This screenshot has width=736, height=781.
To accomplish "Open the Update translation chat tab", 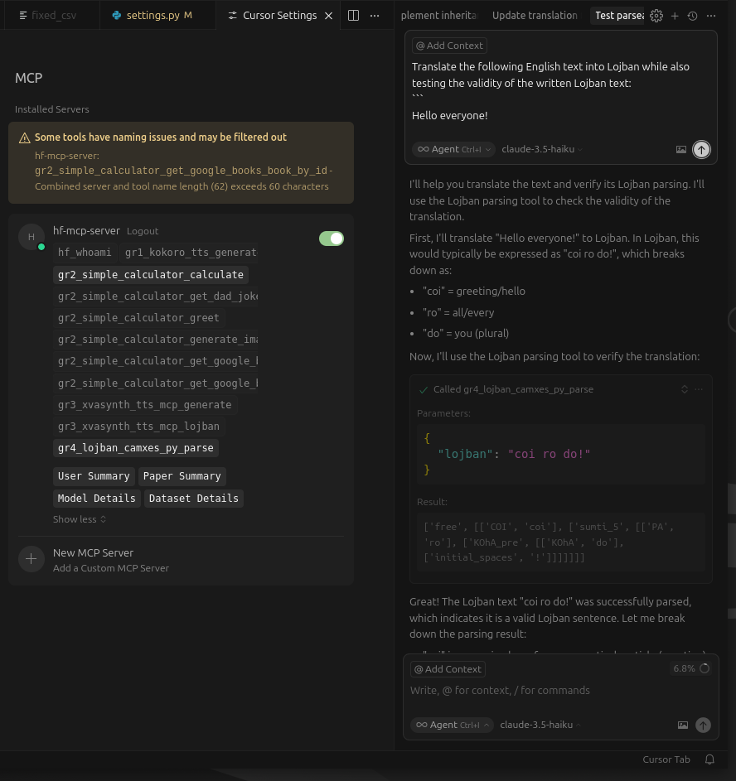I will click(x=535, y=16).
